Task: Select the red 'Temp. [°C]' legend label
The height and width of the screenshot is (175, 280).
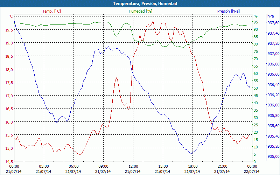Action: [51, 11]
